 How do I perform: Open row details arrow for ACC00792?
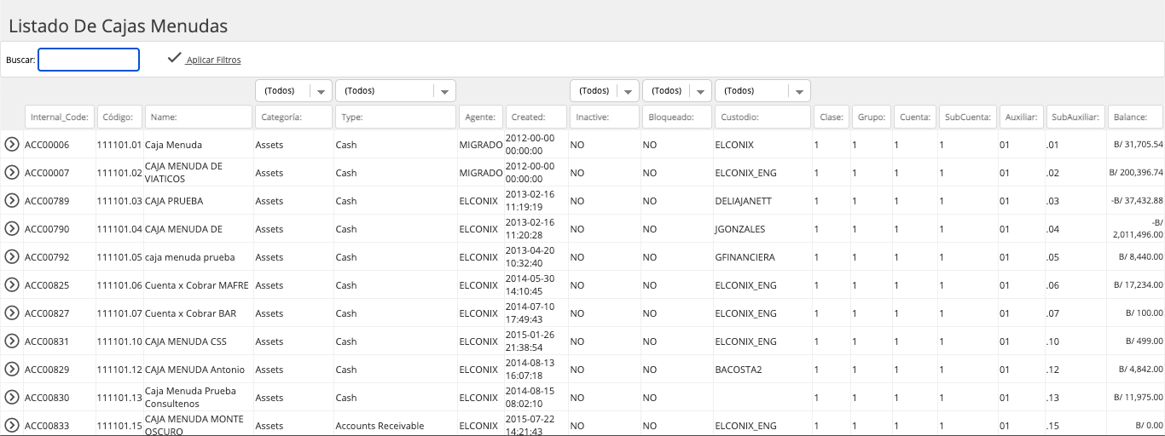pyautogui.click(x=12, y=257)
